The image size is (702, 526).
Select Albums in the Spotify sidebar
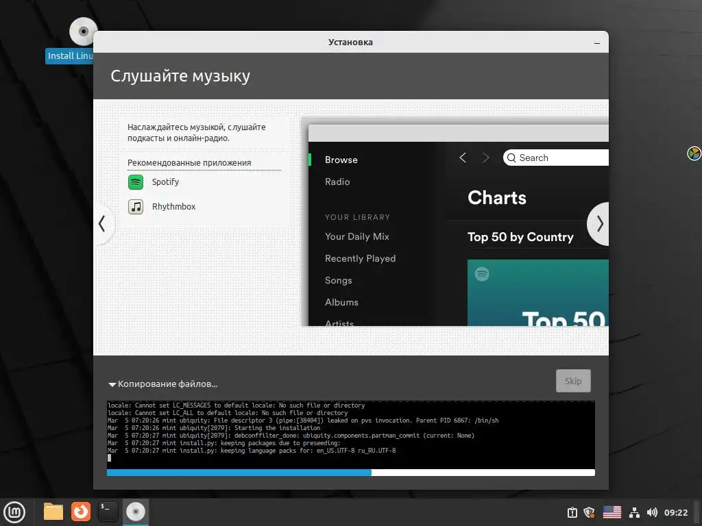click(341, 302)
